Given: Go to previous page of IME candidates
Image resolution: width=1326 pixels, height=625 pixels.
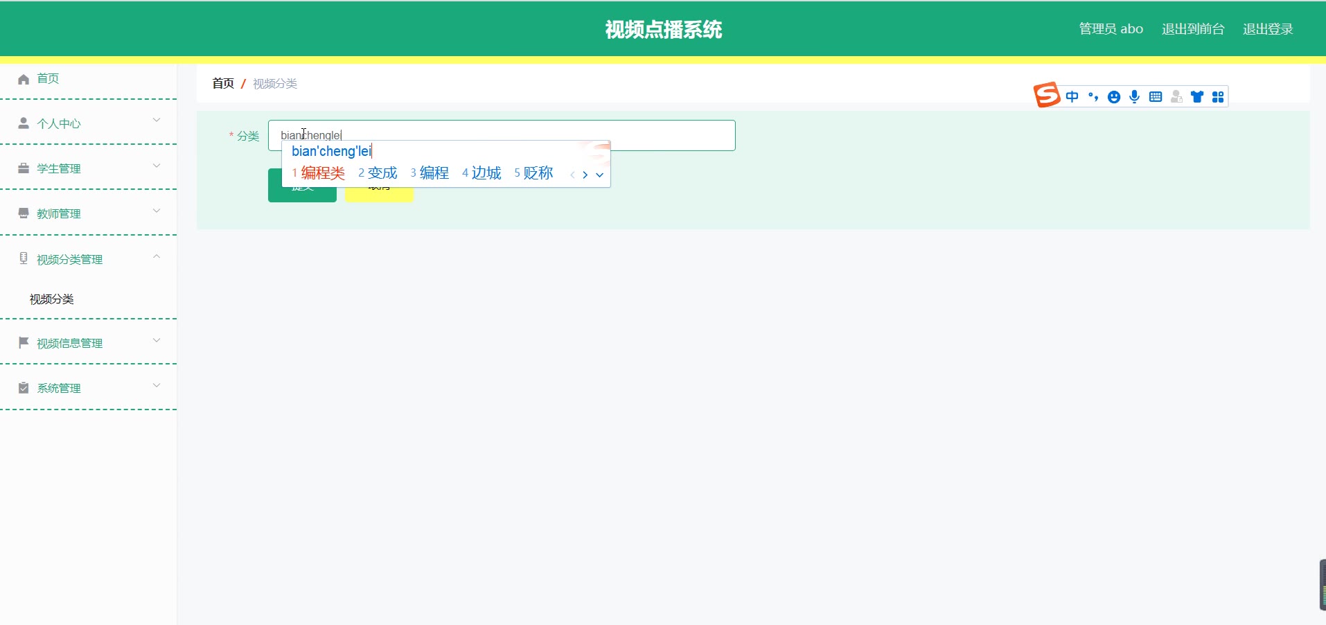Looking at the screenshot, I should pos(572,175).
